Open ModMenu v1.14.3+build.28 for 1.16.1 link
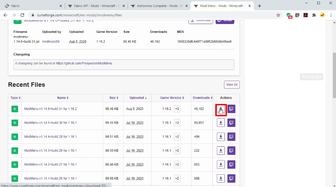The height and width of the screenshot is (187, 336). [50, 151]
